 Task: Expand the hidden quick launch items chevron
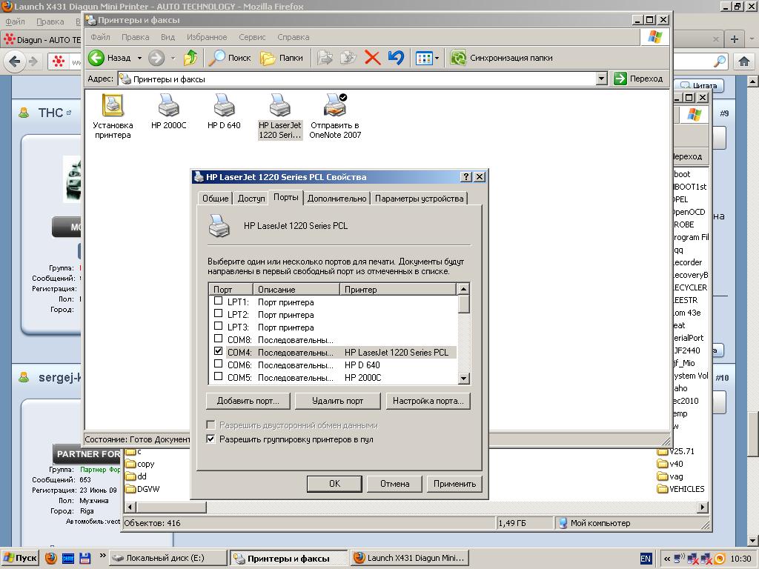tap(102, 556)
